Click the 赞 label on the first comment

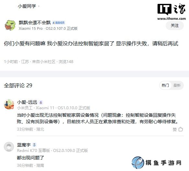tap(175, 129)
